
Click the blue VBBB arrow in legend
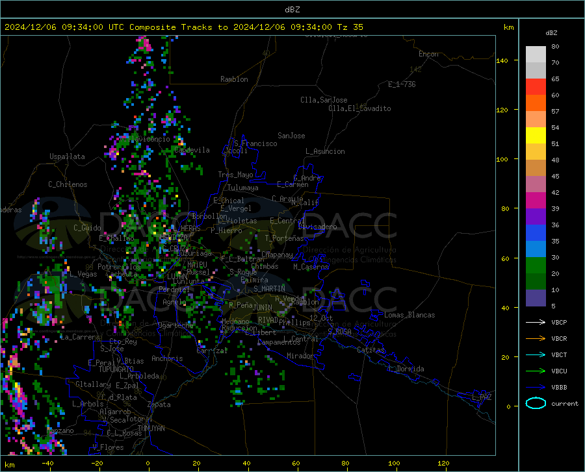pos(536,388)
